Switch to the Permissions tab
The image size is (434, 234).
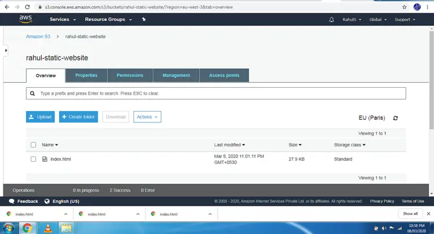[130, 76]
